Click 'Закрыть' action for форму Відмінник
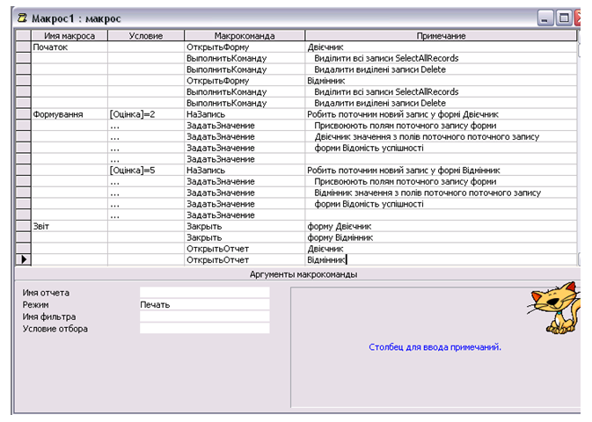Image resolution: width=592 pixels, height=422 pixels. tap(245, 237)
